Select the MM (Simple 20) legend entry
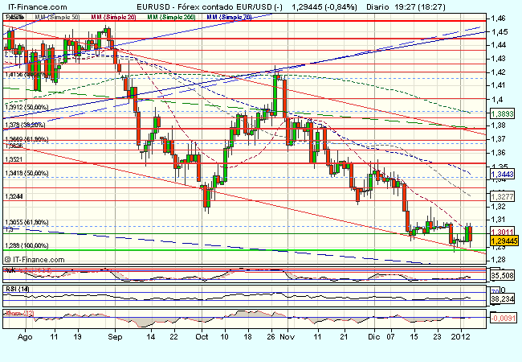The height and width of the screenshot is (362, 522). 113,17
